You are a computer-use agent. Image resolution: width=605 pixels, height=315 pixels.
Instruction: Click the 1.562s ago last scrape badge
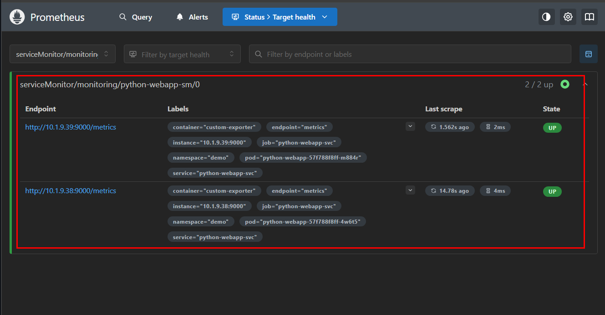pos(450,127)
